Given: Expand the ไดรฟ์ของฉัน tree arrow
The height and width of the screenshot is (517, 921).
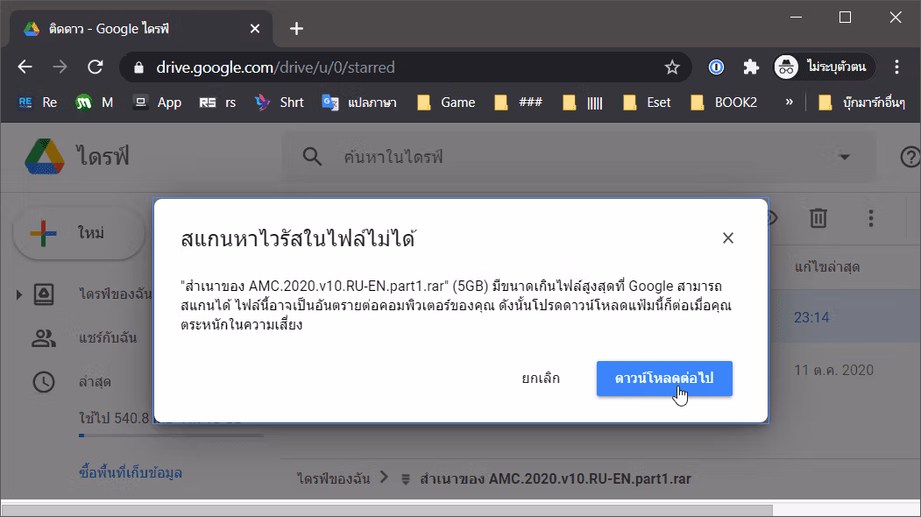Looking at the screenshot, I should click(18, 294).
